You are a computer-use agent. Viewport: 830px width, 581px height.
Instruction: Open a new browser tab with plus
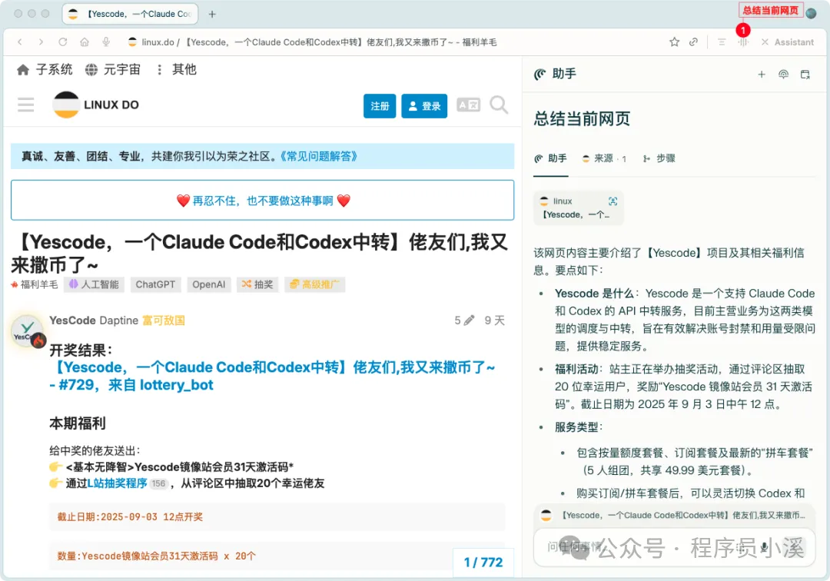(212, 15)
